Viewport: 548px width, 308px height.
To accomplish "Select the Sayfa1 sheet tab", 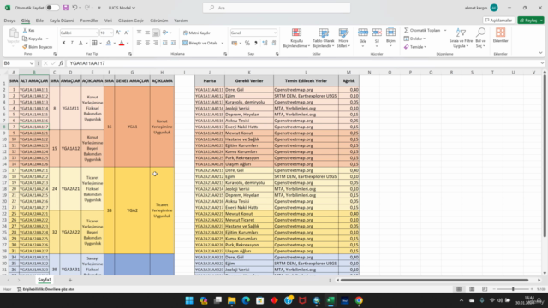I will 45,280.
